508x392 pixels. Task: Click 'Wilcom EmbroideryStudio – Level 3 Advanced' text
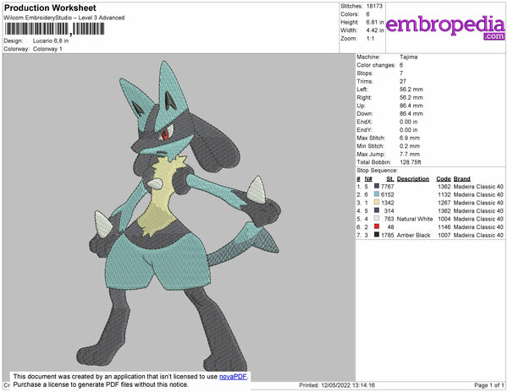coord(64,18)
